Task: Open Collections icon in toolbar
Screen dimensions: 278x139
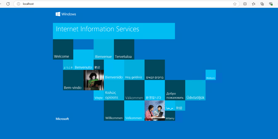Action: [x=262, y=4]
